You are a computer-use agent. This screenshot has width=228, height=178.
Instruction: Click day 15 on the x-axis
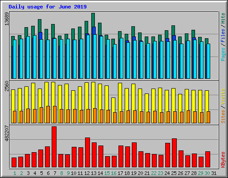pyautogui.click(x=107, y=173)
